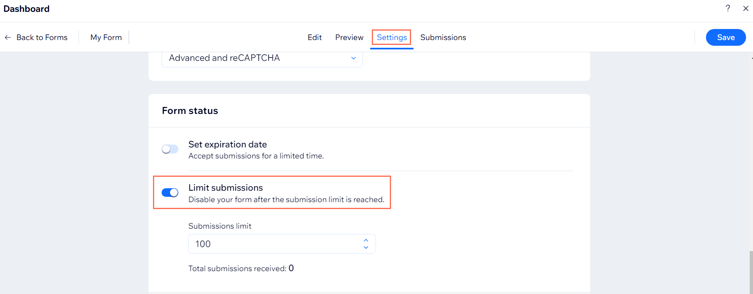
Task: Click the Submissions limit number field
Action: tap(282, 244)
